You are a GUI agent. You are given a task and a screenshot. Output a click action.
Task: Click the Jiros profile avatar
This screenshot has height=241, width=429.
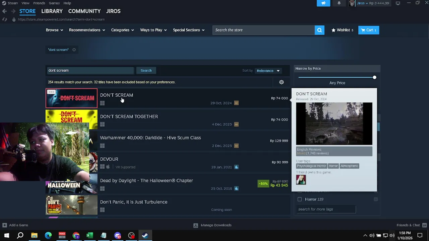coord(352,3)
